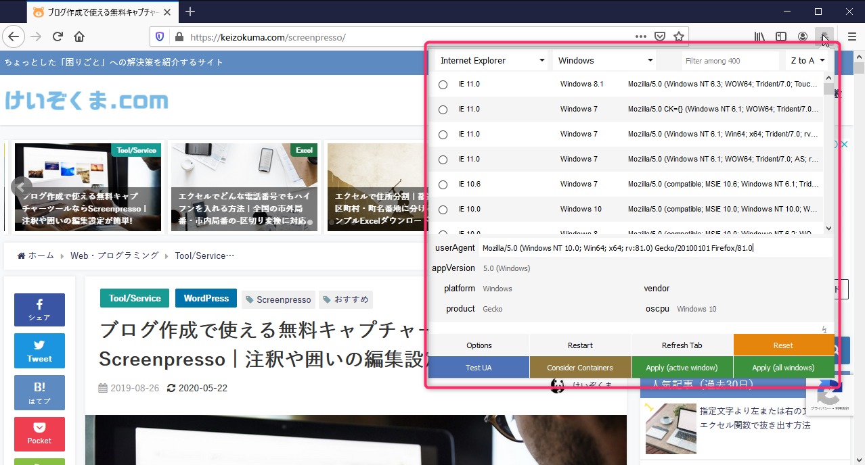
Task: Share the article on Facebook
Action: [x=39, y=310]
